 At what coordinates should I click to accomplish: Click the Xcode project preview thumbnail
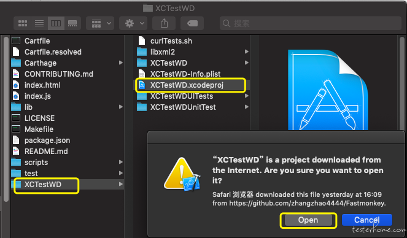(328, 90)
